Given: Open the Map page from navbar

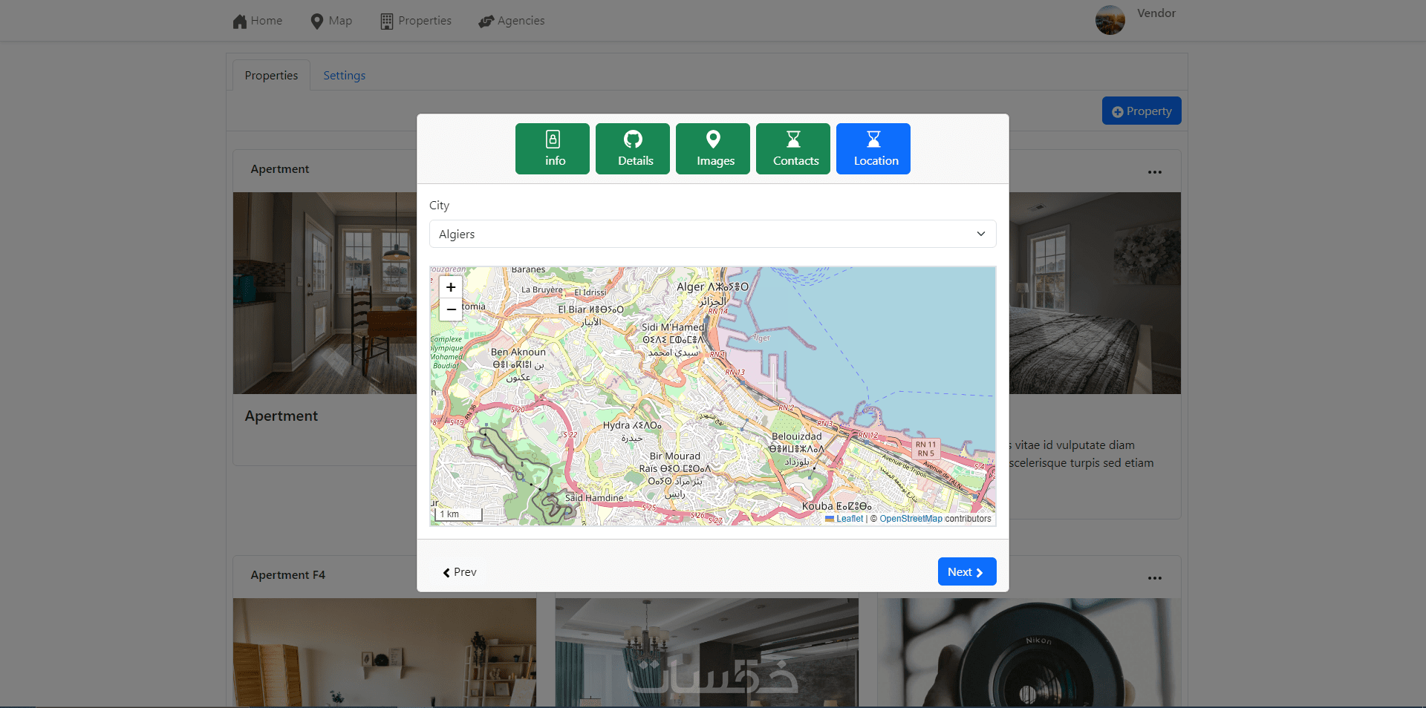Looking at the screenshot, I should pos(331,21).
